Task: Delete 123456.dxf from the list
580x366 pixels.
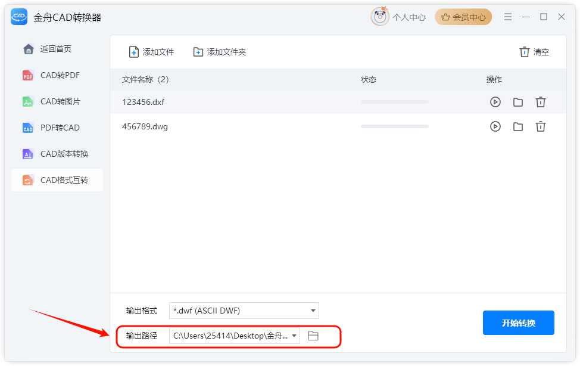Action: click(541, 102)
